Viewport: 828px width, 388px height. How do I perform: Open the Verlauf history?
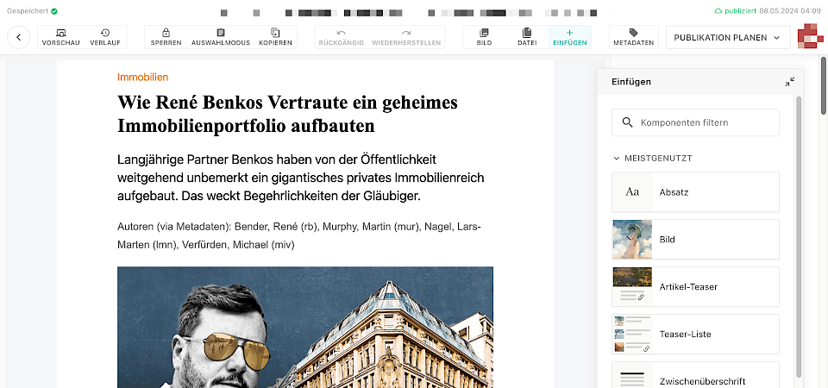tap(104, 37)
